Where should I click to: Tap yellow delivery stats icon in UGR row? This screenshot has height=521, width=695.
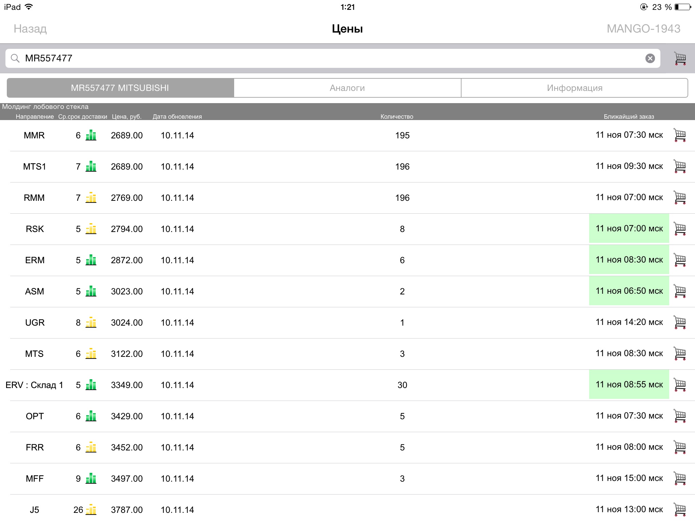tap(91, 322)
